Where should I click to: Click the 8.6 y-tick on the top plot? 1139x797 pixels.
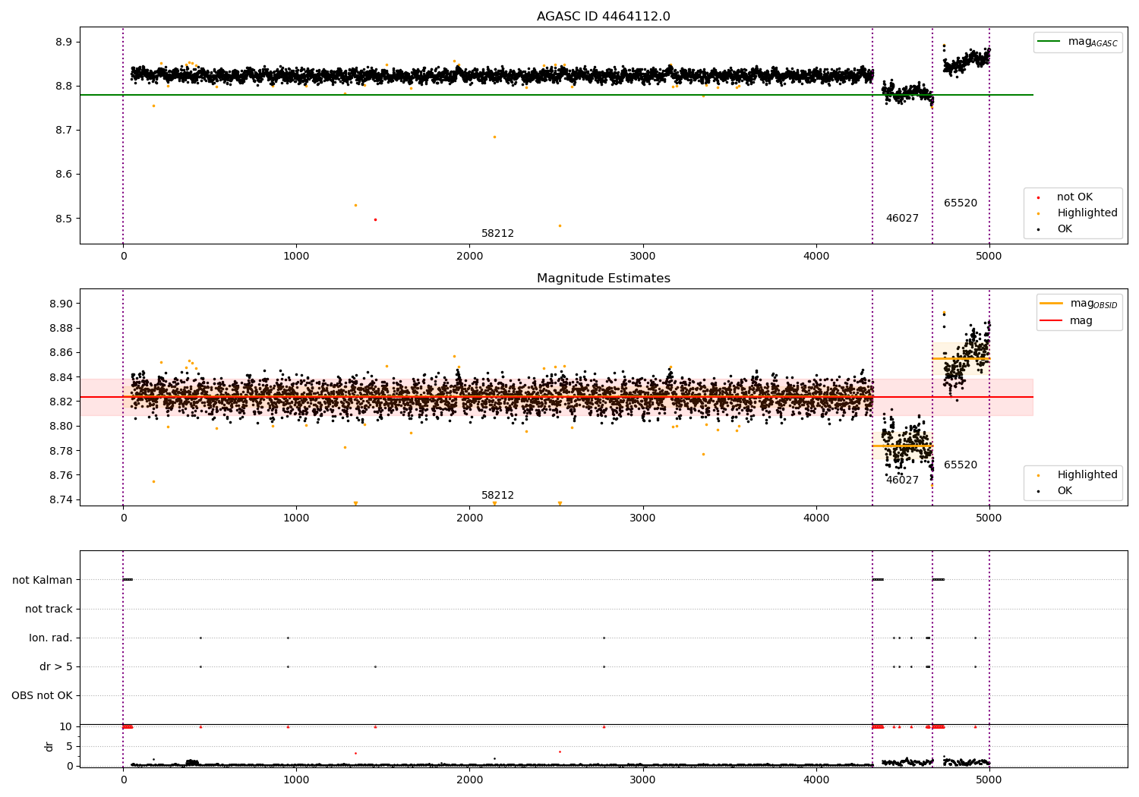pos(64,175)
